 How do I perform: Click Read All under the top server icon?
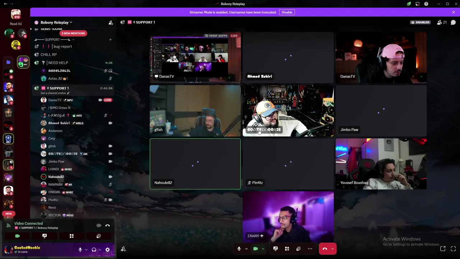tap(16, 24)
